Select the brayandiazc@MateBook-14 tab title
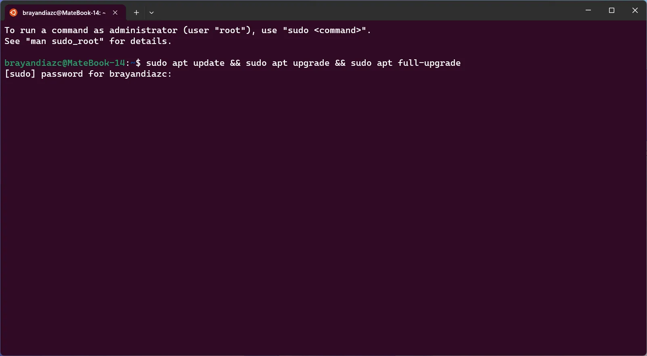Screen dimensions: 647x356 click(x=64, y=13)
